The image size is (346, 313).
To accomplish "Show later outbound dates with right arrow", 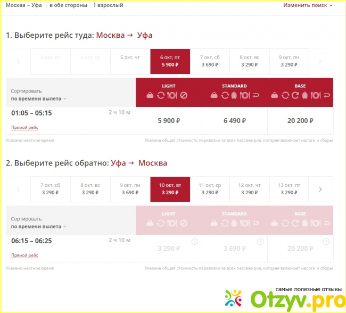I will tap(320, 61).
